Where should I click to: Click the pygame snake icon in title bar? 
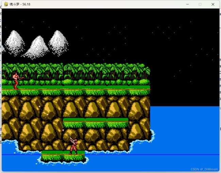pos(6,4)
